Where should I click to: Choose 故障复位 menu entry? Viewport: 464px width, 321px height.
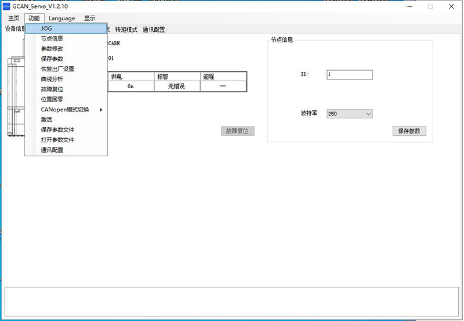pyautogui.click(x=52, y=89)
